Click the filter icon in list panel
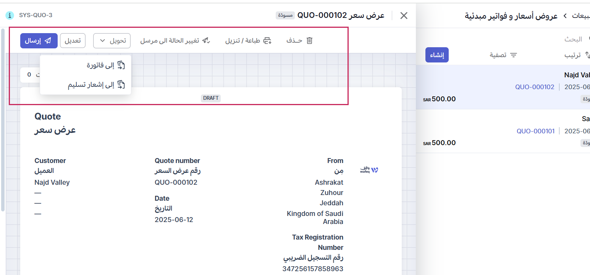 514,55
